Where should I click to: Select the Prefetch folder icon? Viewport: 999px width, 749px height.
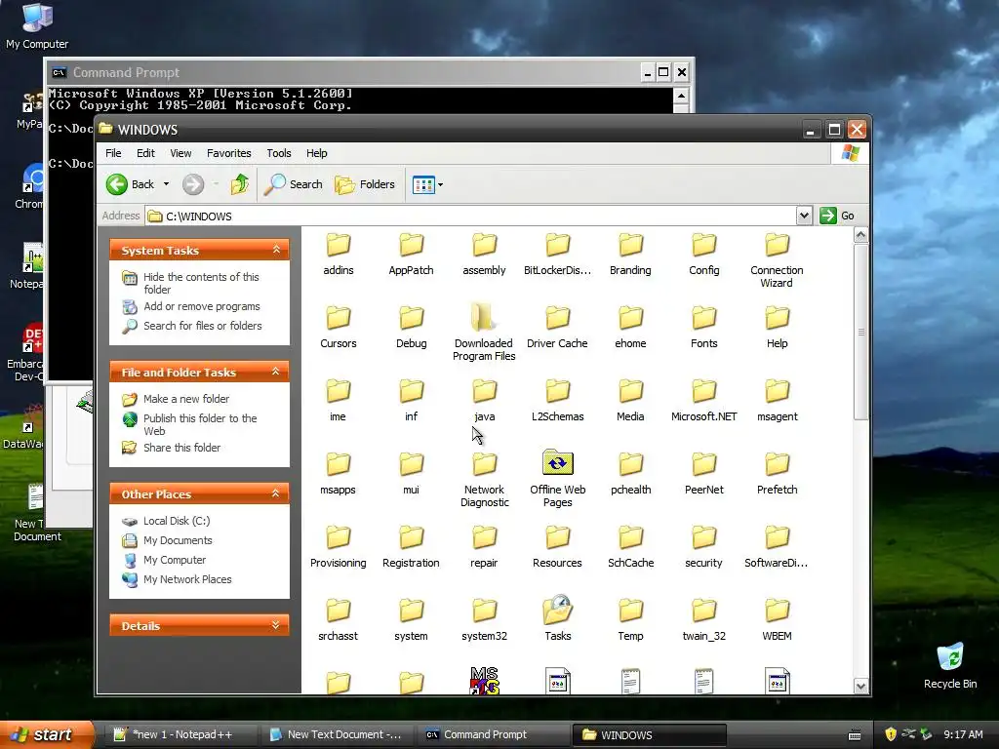(778, 465)
